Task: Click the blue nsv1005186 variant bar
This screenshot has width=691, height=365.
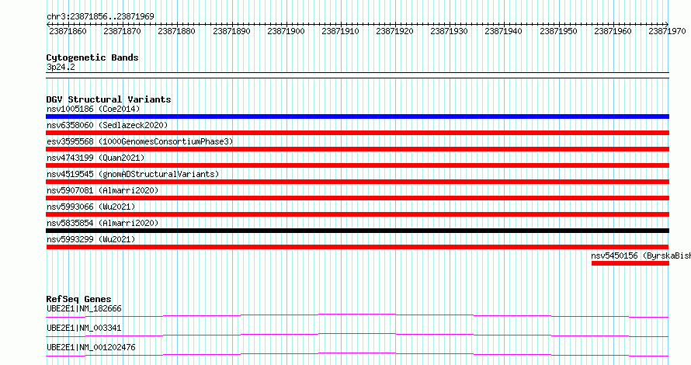Action: click(x=357, y=116)
